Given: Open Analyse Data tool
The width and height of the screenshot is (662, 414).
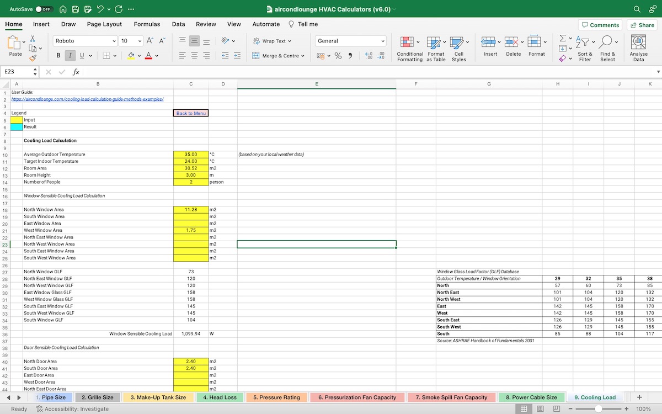Looking at the screenshot, I should point(638,43).
